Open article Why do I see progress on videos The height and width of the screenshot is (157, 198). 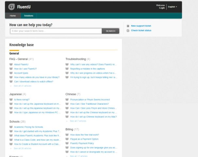coord(93,73)
